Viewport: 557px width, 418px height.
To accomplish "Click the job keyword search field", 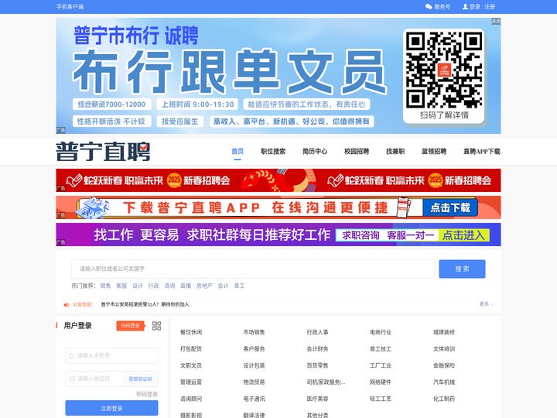I will pyautogui.click(x=253, y=269).
